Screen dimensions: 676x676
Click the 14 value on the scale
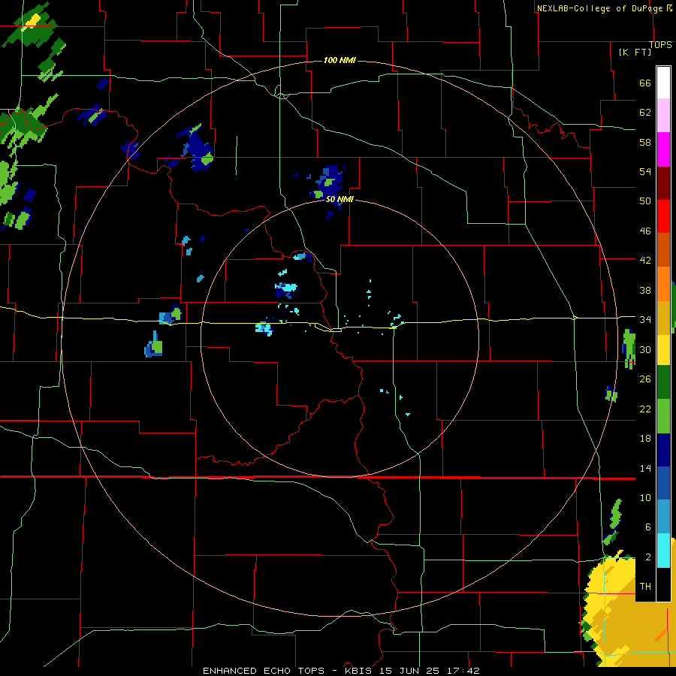click(x=645, y=468)
